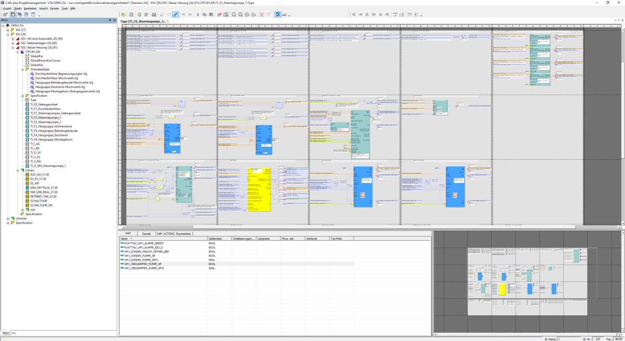This screenshot has height=341, width=625.
Task: Click the Deklaration column header
Action: 216,239
